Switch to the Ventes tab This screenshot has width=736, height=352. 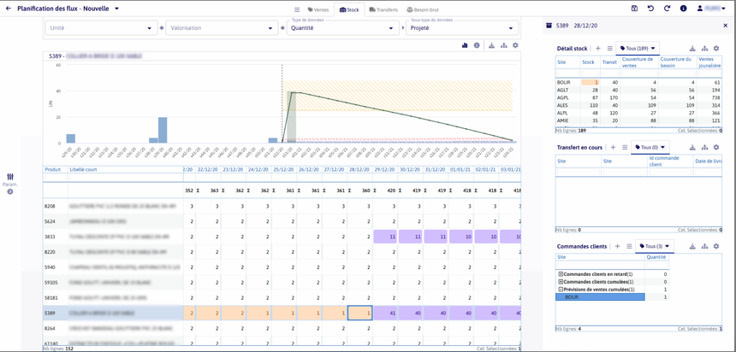318,9
